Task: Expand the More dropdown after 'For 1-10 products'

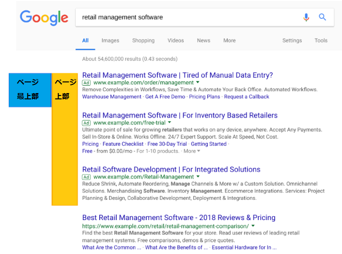Action: (192, 151)
